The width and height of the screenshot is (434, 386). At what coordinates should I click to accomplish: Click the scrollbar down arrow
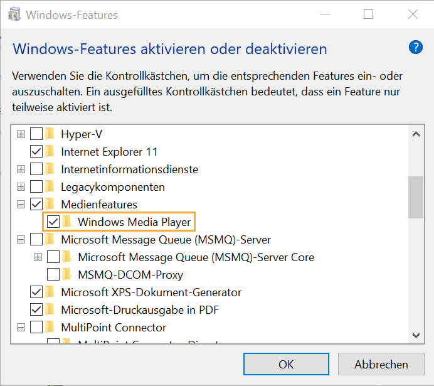tap(415, 335)
